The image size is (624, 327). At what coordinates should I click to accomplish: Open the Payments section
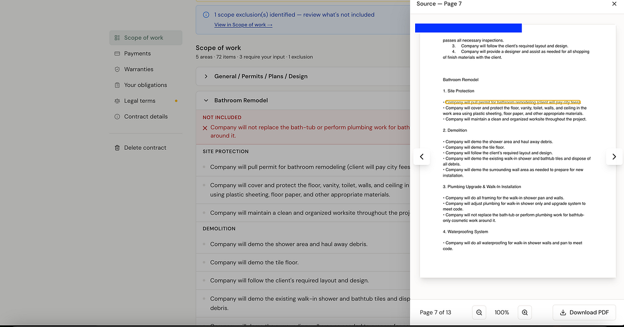pyautogui.click(x=146, y=53)
